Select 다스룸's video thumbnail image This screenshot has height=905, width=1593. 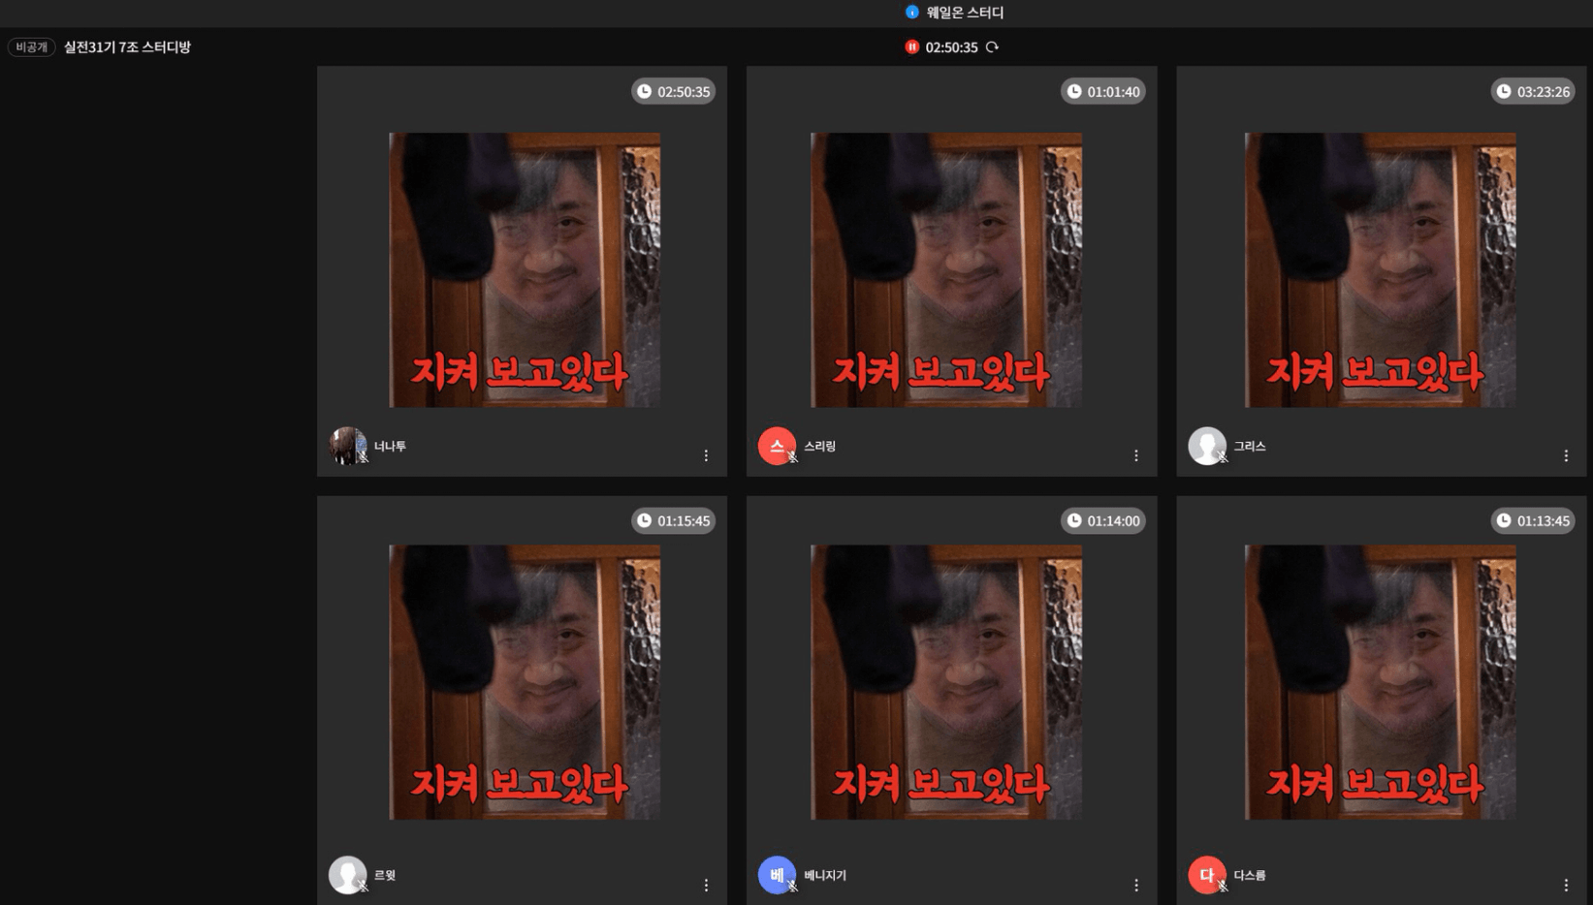[x=1381, y=682]
